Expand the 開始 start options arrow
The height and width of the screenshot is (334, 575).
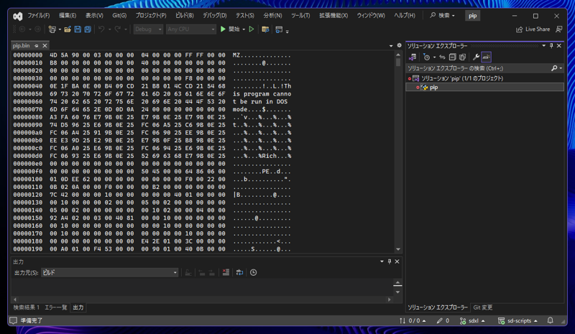click(244, 29)
